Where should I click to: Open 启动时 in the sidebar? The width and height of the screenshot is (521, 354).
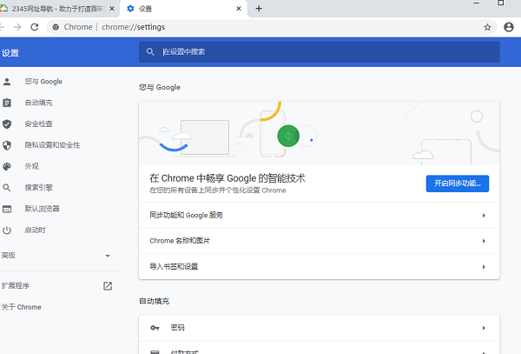(x=36, y=230)
